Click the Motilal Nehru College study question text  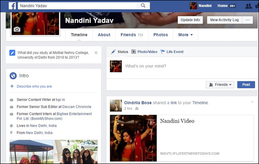(53, 55)
